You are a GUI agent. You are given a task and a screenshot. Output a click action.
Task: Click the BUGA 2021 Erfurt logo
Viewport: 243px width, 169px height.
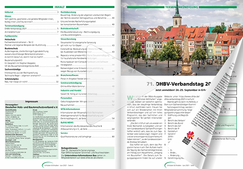189,138
